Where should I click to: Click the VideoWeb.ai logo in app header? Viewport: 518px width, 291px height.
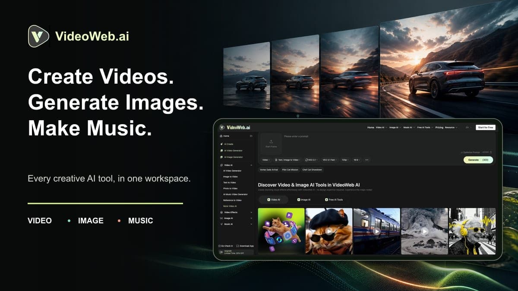(234, 127)
